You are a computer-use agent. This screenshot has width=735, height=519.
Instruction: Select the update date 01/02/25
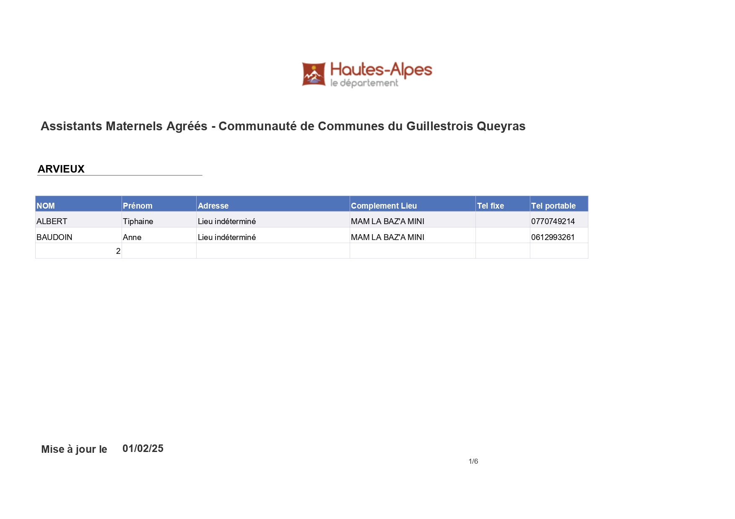pos(143,449)
